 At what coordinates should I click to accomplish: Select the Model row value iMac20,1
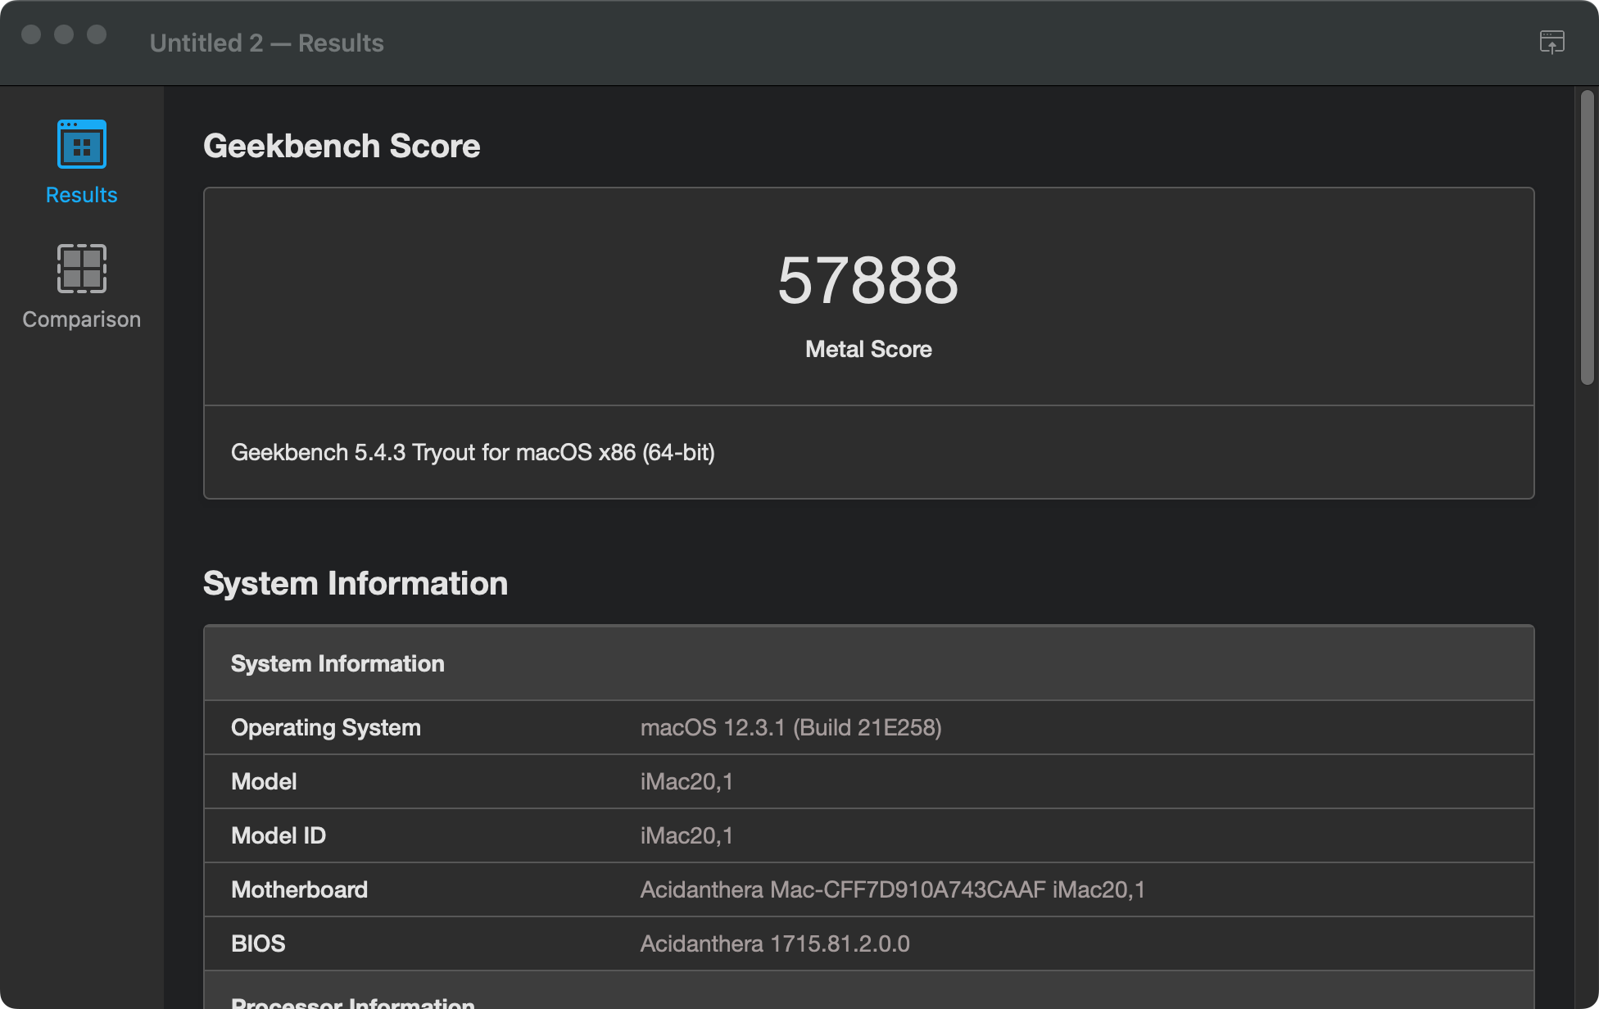(686, 781)
